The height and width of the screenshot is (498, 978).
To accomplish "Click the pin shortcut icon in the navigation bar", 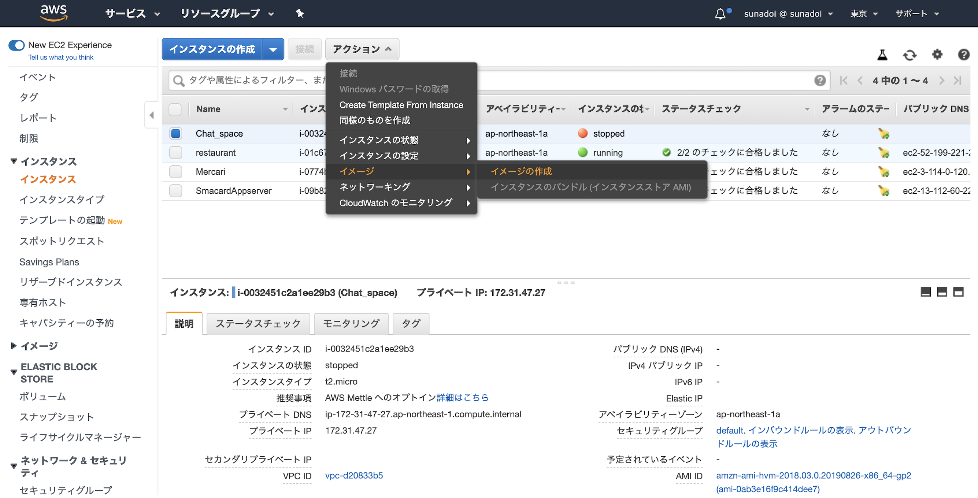I will (x=300, y=13).
